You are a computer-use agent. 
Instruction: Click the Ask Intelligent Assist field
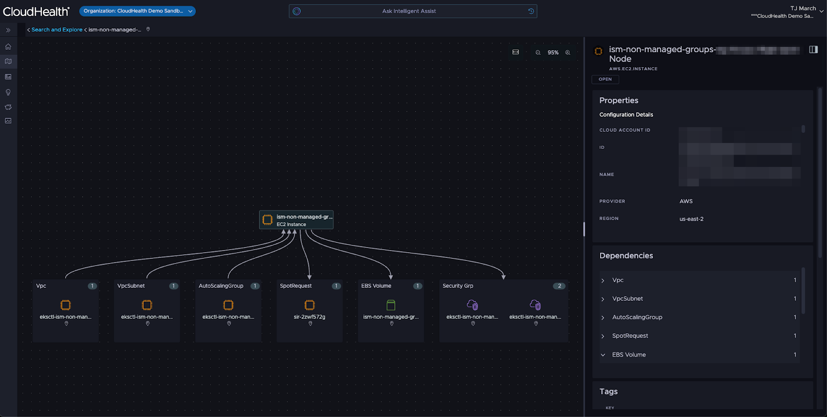pyautogui.click(x=413, y=11)
